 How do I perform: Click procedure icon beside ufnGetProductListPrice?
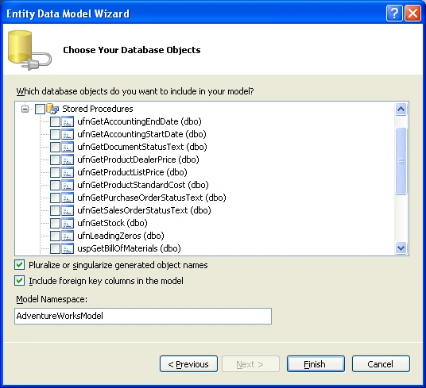(68, 172)
